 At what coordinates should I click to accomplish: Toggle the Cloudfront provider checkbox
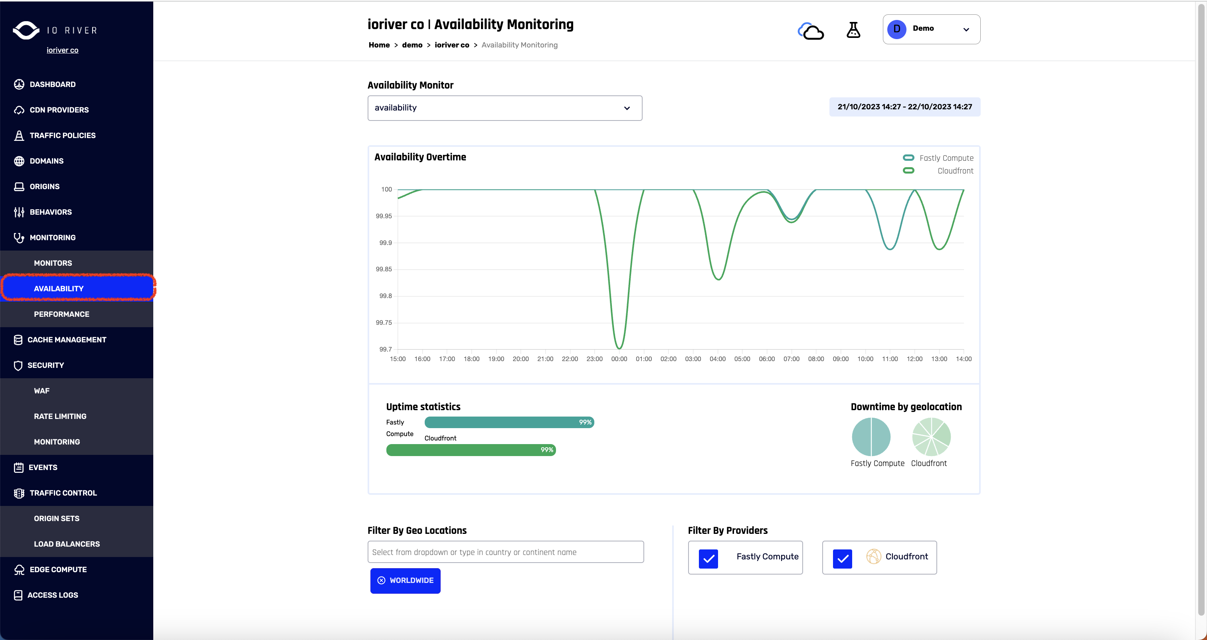842,556
